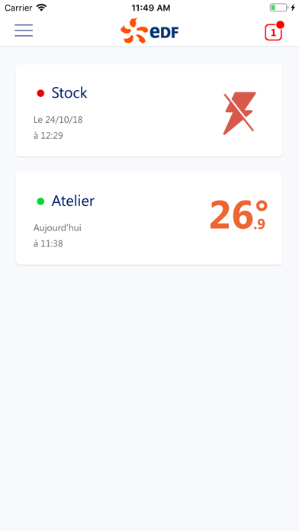Tap the à 11:38 time label
The image size is (299, 531).
pyautogui.click(x=48, y=244)
